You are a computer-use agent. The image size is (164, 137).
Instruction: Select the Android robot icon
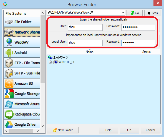[9, 53]
